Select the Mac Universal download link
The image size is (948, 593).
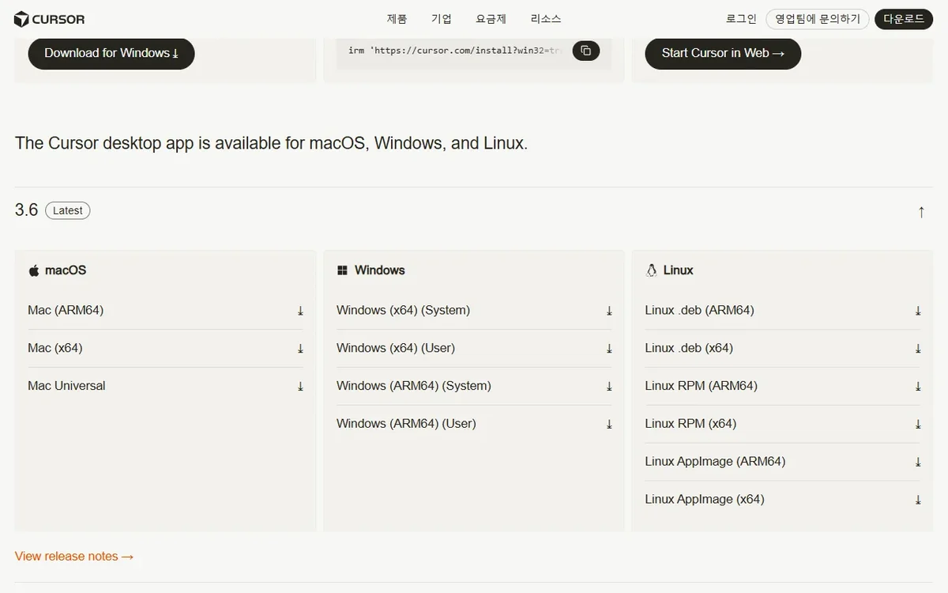pos(166,387)
